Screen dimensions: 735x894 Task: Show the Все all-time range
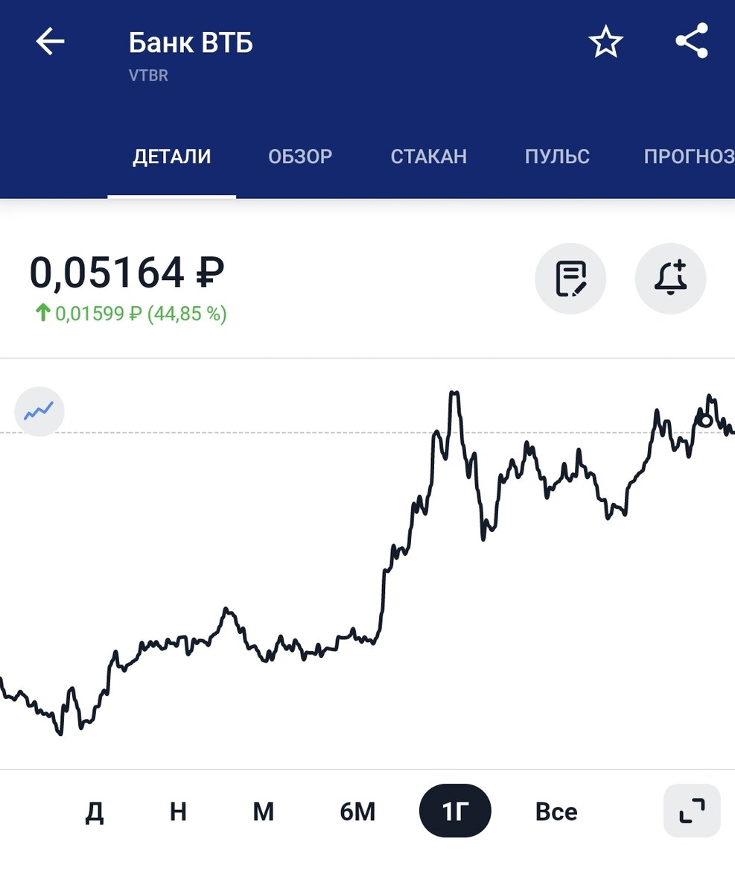556,811
